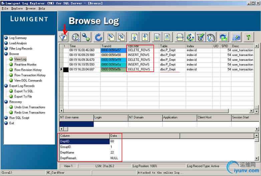Click the page with up arrow icon

pos(135,37)
